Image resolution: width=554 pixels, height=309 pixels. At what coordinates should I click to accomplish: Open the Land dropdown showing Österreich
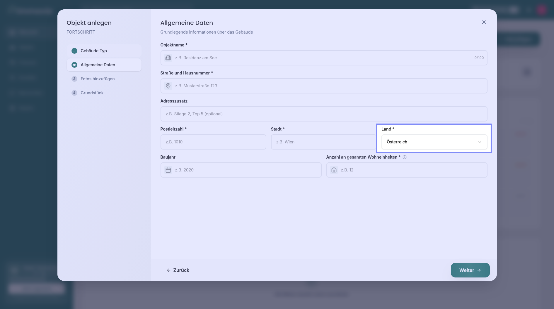(431, 142)
